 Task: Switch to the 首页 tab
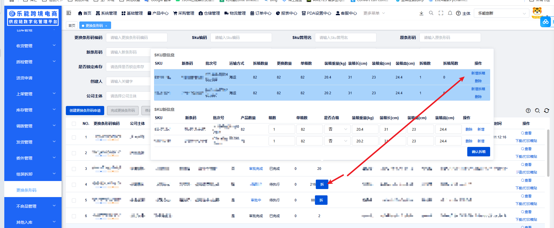coord(72,25)
